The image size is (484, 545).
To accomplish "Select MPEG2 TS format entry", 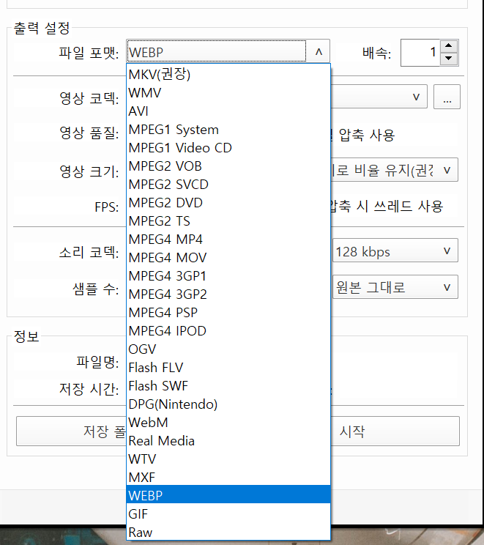I will tap(228, 221).
